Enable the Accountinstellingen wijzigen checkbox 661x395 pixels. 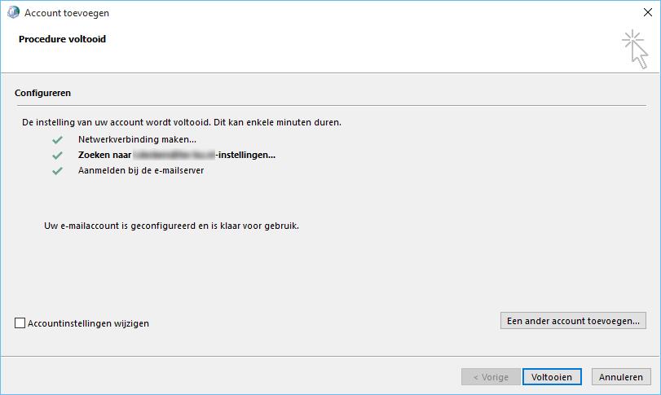[20, 323]
